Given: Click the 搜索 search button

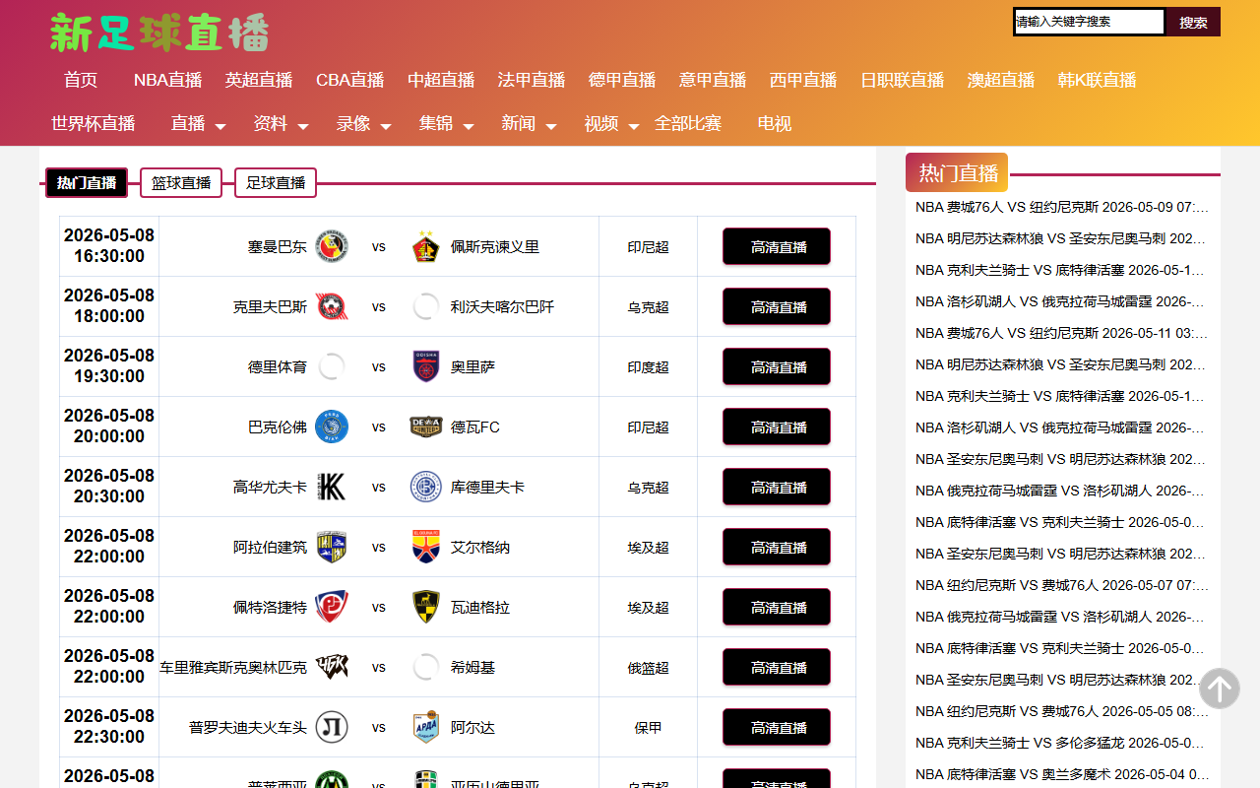Looking at the screenshot, I should [1193, 22].
